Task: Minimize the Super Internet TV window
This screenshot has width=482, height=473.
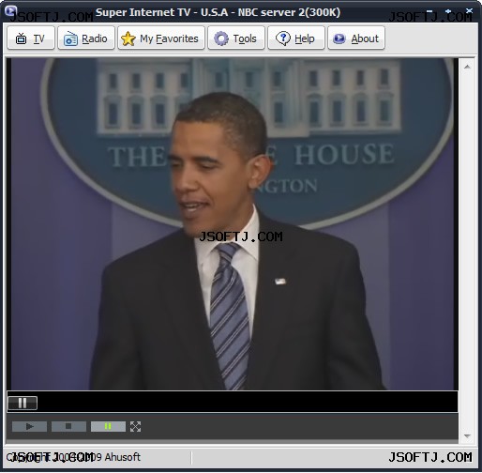Action: (429, 11)
